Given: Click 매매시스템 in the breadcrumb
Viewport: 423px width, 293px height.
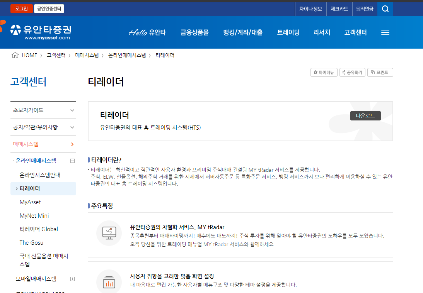Looking at the screenshot, I should (87, 55).
